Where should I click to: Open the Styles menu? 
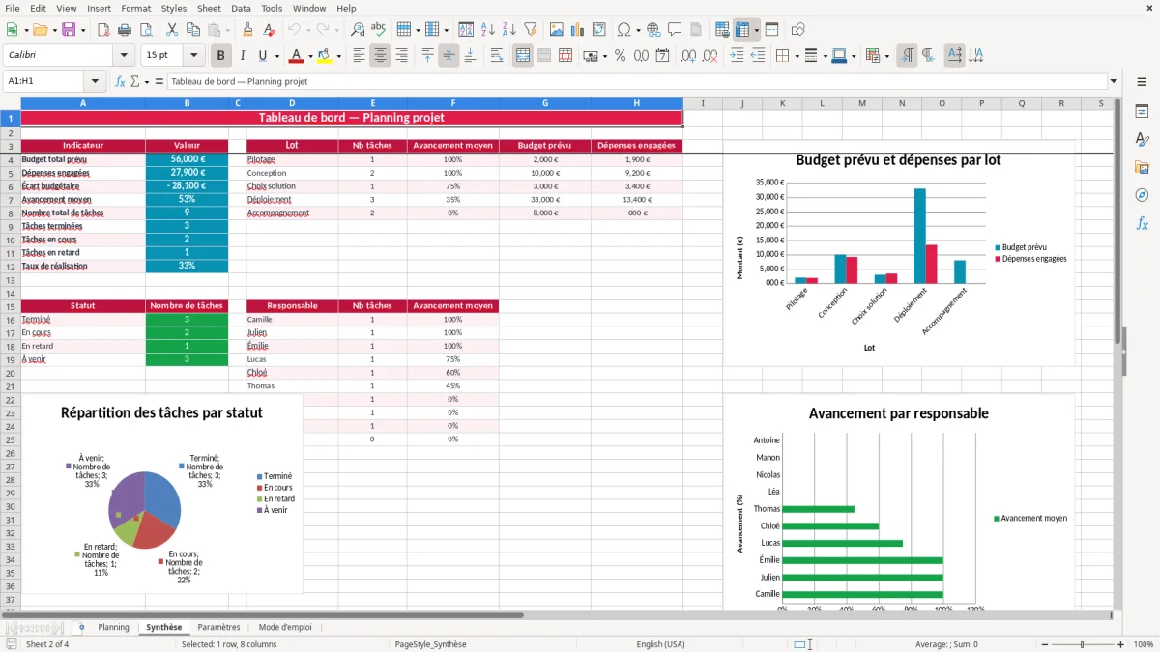(x=174, y=8)
